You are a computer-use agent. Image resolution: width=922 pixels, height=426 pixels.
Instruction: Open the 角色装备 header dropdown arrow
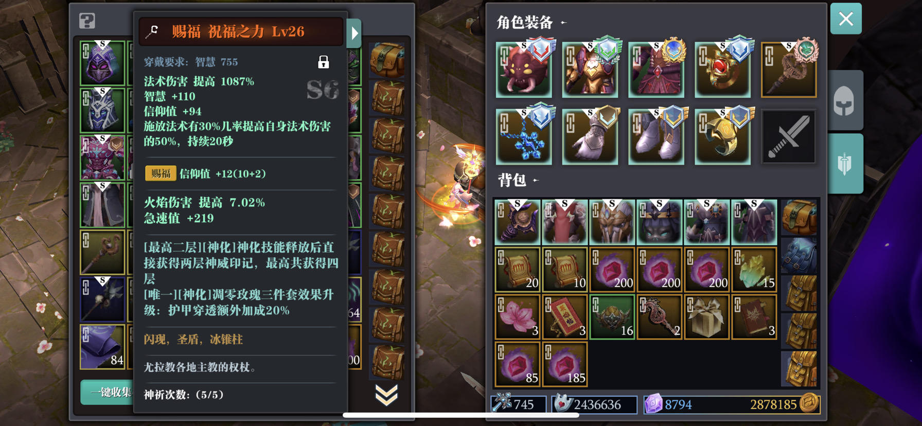564,23
